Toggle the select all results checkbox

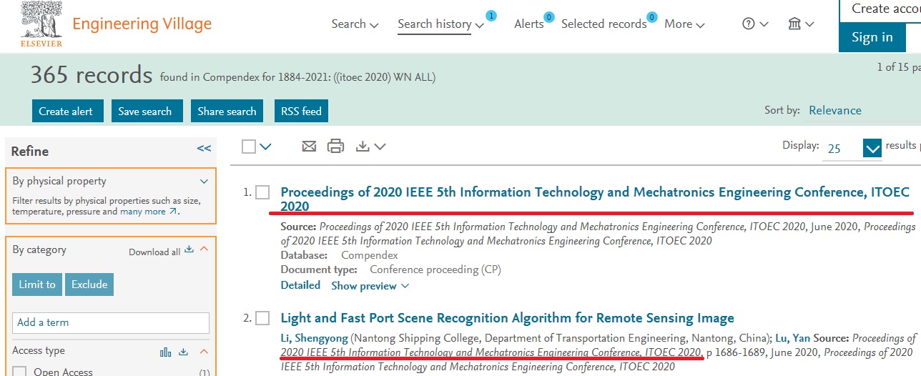click(249, 147)
